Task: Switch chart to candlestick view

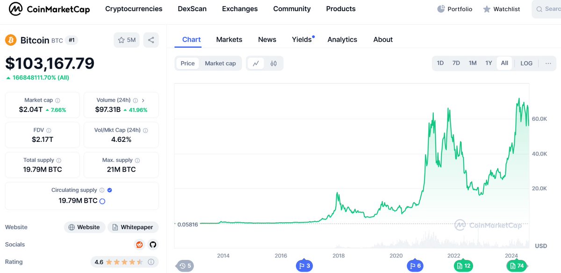Action: 273,63
